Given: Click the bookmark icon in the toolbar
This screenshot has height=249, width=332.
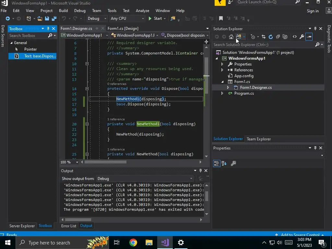Looking at the screenshot, I should 221,18.
